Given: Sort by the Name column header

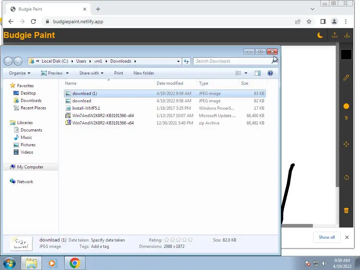Looking at the screenshot, I should (x=109, y=83).
